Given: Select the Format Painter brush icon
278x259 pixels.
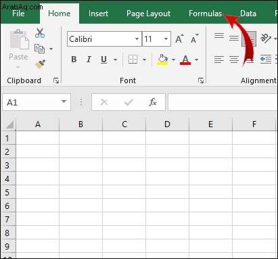Looking at the screenshot, I should click(40, 64).
